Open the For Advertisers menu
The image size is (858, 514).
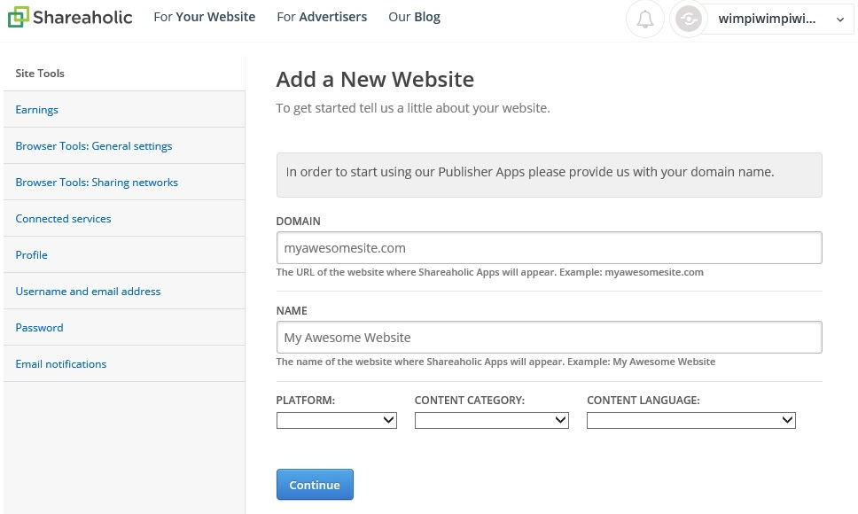(322, 17)
